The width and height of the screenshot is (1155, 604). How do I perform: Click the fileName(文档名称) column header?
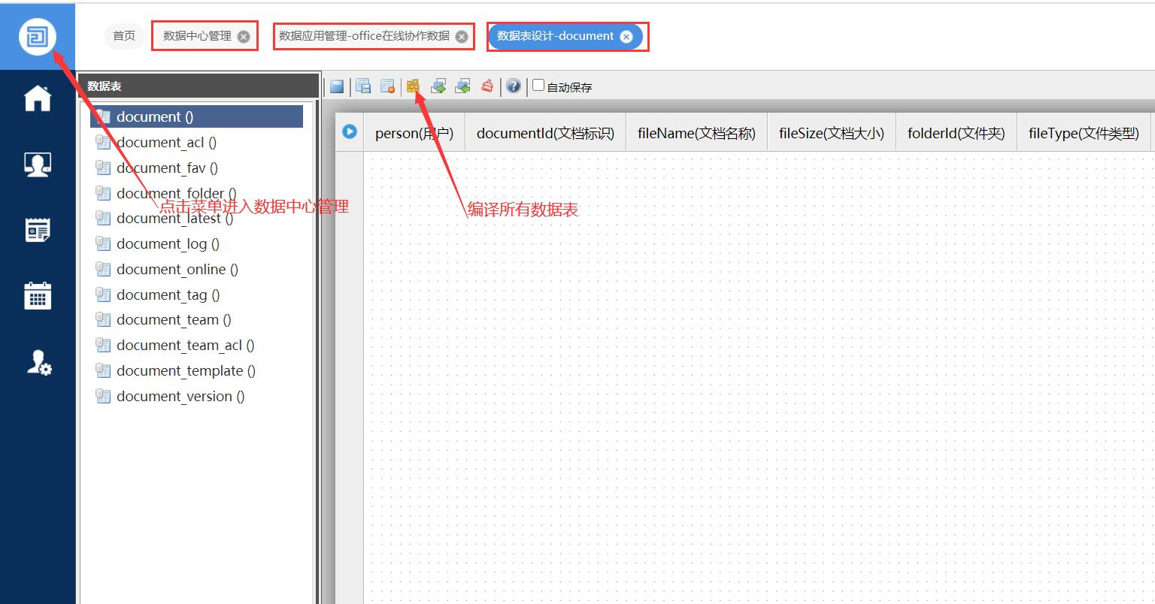pos(696,134)
